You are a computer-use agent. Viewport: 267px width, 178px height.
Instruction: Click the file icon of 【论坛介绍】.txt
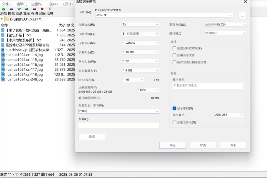click(x=3, y=35)
